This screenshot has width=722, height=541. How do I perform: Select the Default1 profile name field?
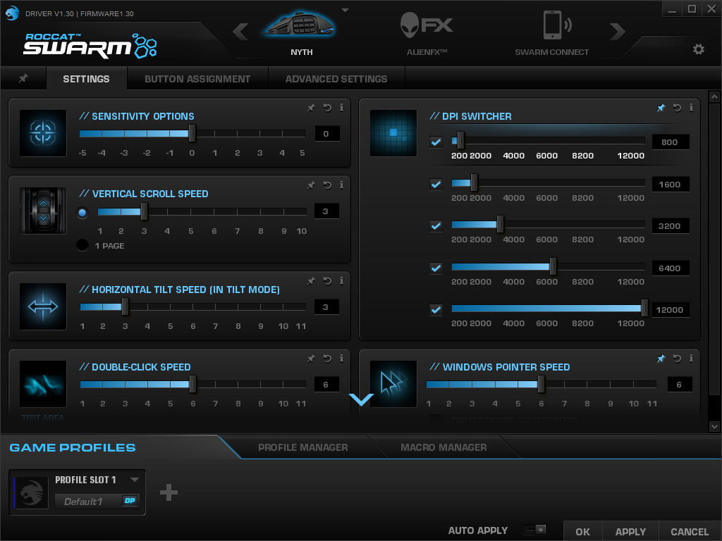pyautogui.click(x=88, y=502)
